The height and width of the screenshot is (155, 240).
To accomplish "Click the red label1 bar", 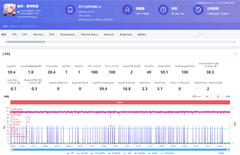I will click(x=120, y=102).
